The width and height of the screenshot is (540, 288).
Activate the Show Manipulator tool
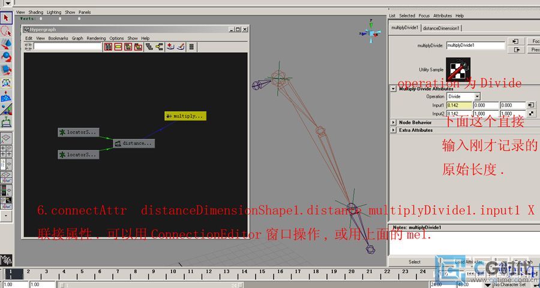(x=6, y=110)
